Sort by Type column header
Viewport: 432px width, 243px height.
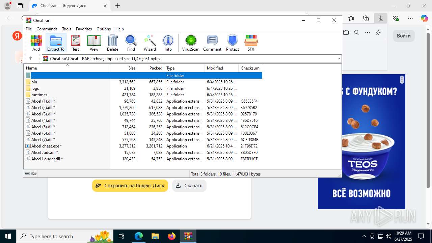[185, 68]
